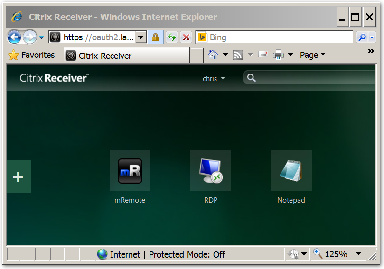The width and height of the screenshot is (384, 269).
Task: Launch the Notepad app icon
Action: pyautogui.click(x=291, y=171)
